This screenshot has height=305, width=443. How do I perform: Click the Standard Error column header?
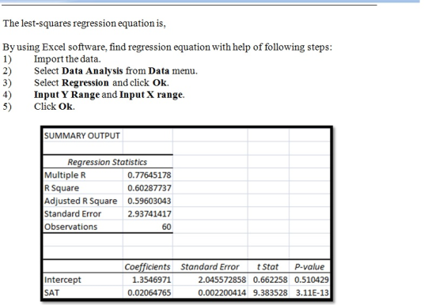pyautogui.click(x=210, y=266)
